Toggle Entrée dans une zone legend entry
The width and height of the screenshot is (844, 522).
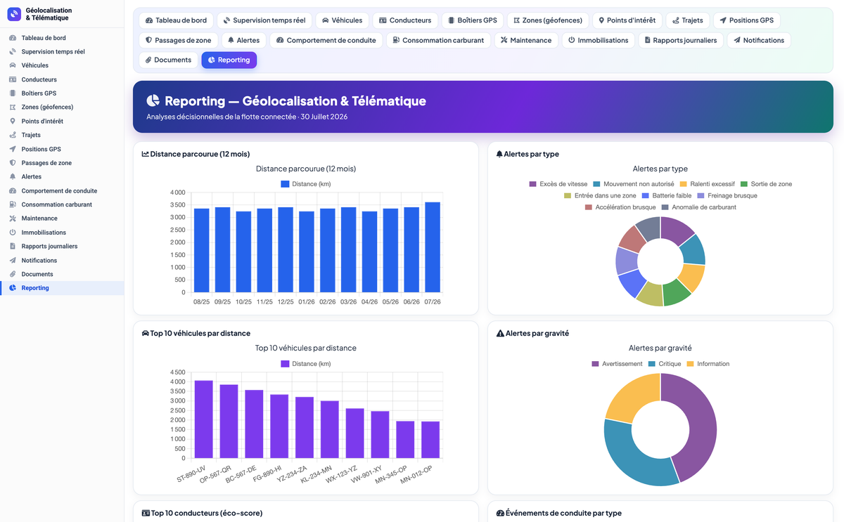click(x=599, y=195)
